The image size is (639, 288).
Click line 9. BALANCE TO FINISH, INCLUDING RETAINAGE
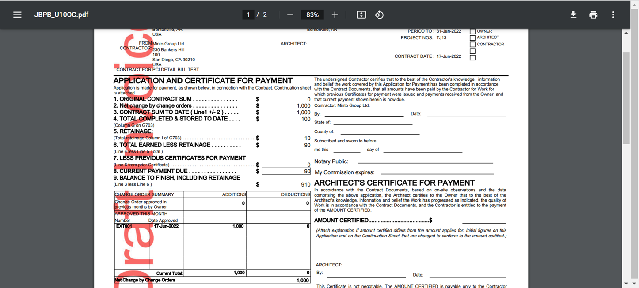[177, 178]
